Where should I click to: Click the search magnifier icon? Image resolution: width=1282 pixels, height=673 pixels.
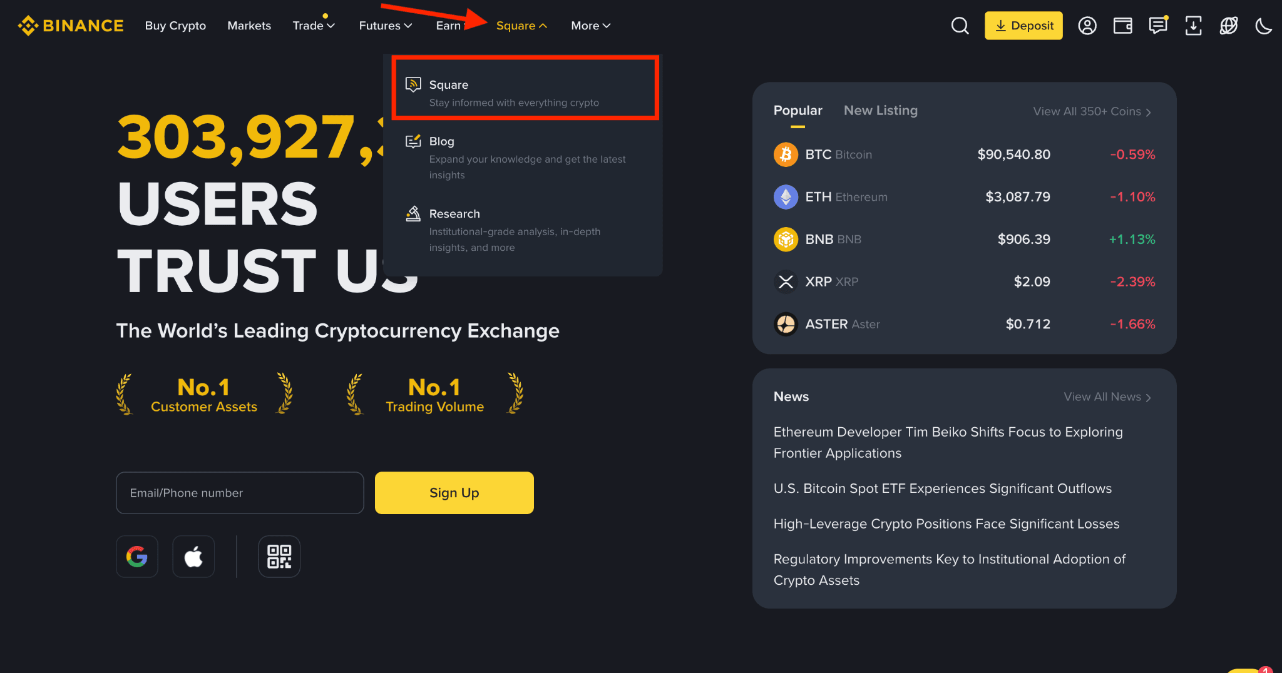[960, 26]
